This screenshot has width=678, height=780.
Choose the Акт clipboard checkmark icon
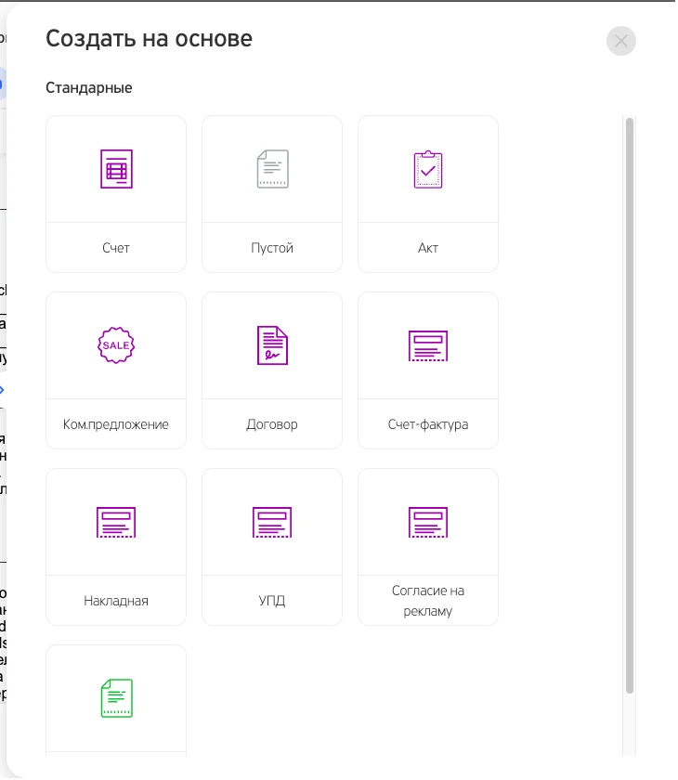coord(428,169)
